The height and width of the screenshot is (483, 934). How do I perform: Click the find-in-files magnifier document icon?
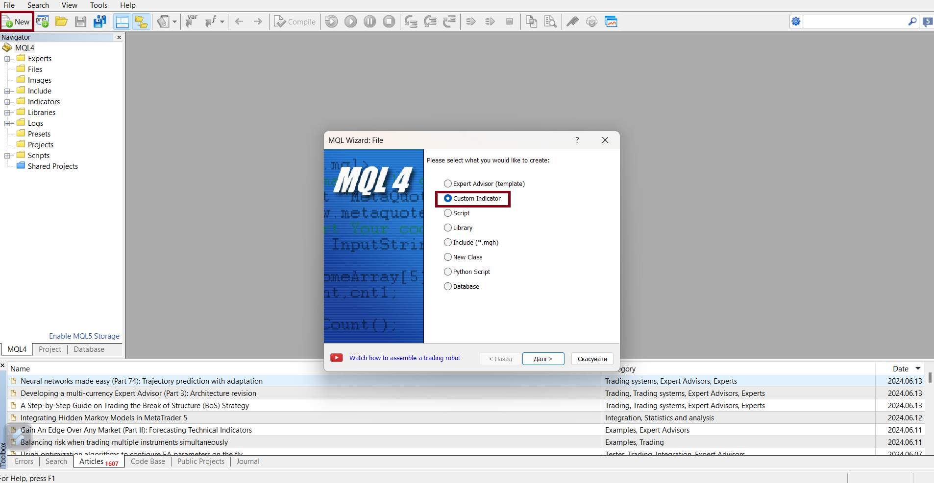pyautogui.click(x=550, y=22)
